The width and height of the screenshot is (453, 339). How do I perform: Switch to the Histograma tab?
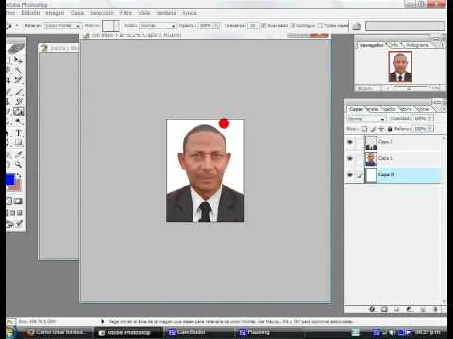(417, 45)
